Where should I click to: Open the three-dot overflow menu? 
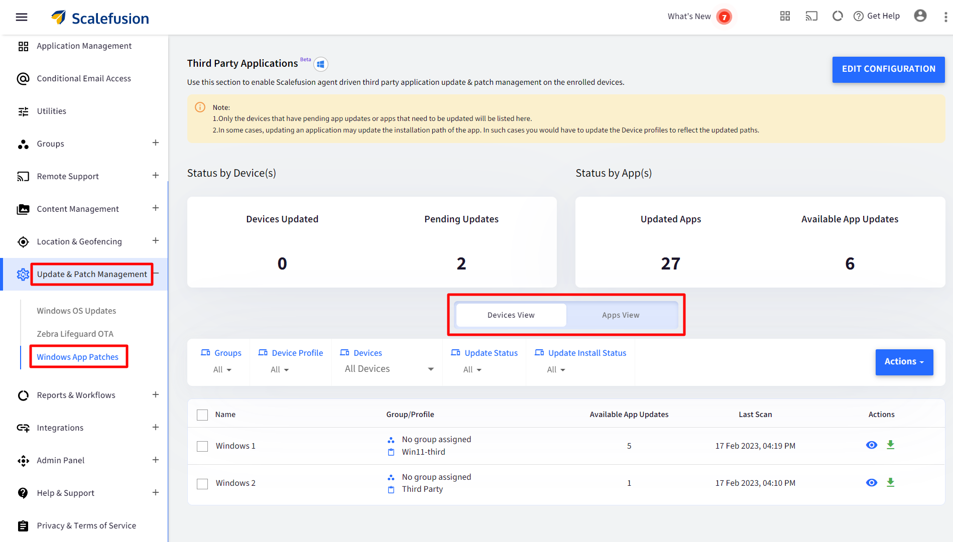coord(945,17)
